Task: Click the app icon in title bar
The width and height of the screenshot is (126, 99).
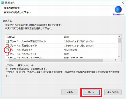Action: (x=2, y=3)
